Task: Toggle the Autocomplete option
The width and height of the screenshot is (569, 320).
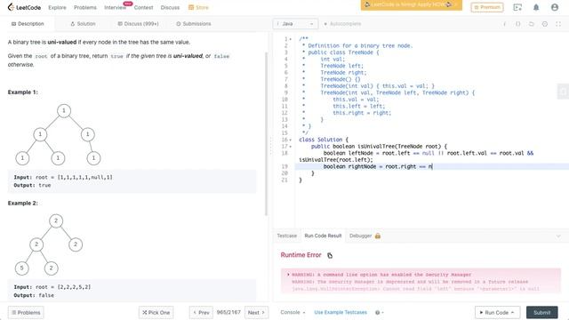Action: coord(342,24)
